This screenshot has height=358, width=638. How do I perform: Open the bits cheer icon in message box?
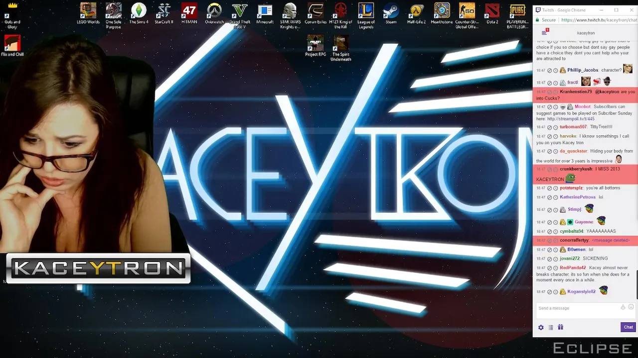coord(623,307)
